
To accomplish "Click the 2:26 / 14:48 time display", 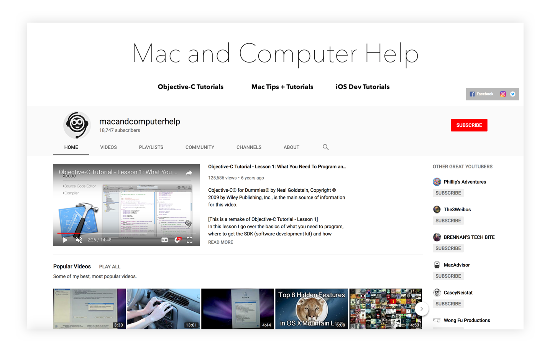I will coord(99,240).
